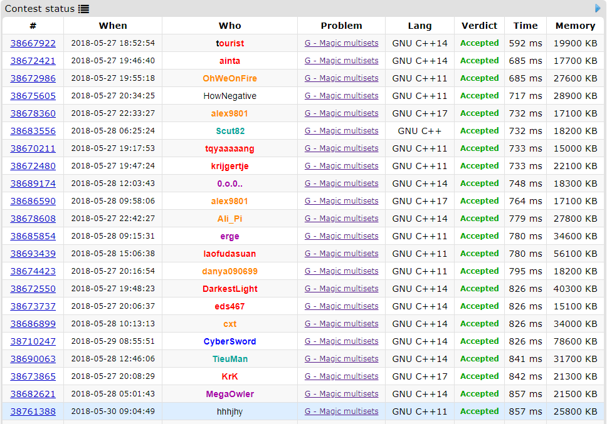The height and width of the screenshot is (424, 607).
Task: Open submission 38682621
Action: (33, 394)
